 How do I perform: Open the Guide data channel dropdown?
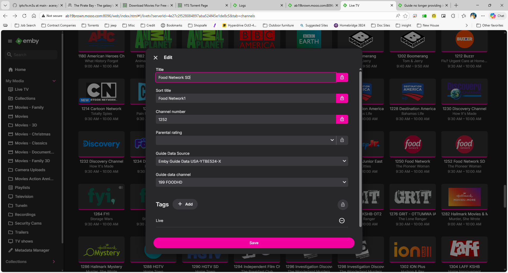coord(252,182)
